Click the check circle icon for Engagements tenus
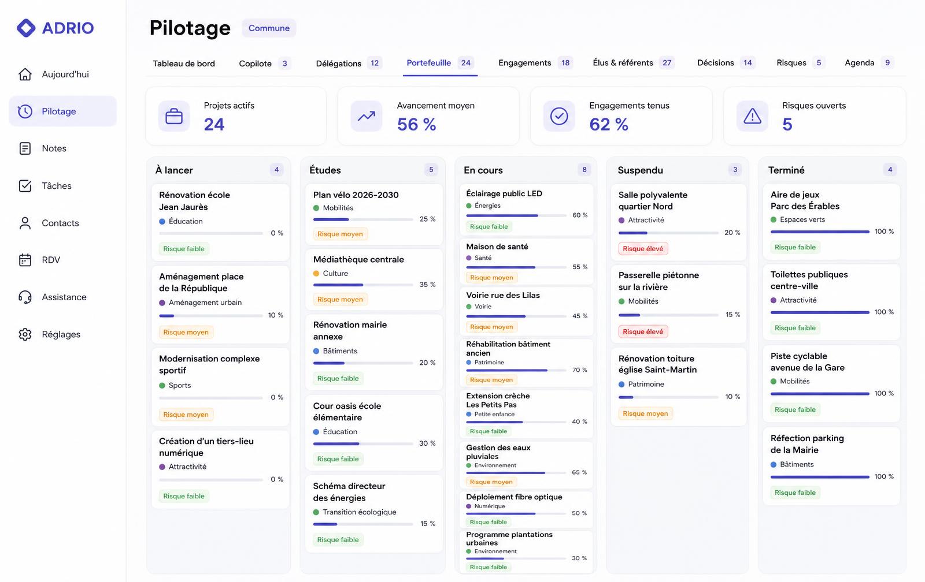The width and height of the screenshot is (925, 582). [x=559, y=116]
